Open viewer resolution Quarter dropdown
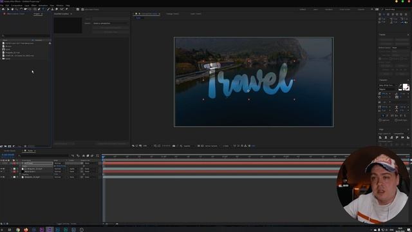 189,146
